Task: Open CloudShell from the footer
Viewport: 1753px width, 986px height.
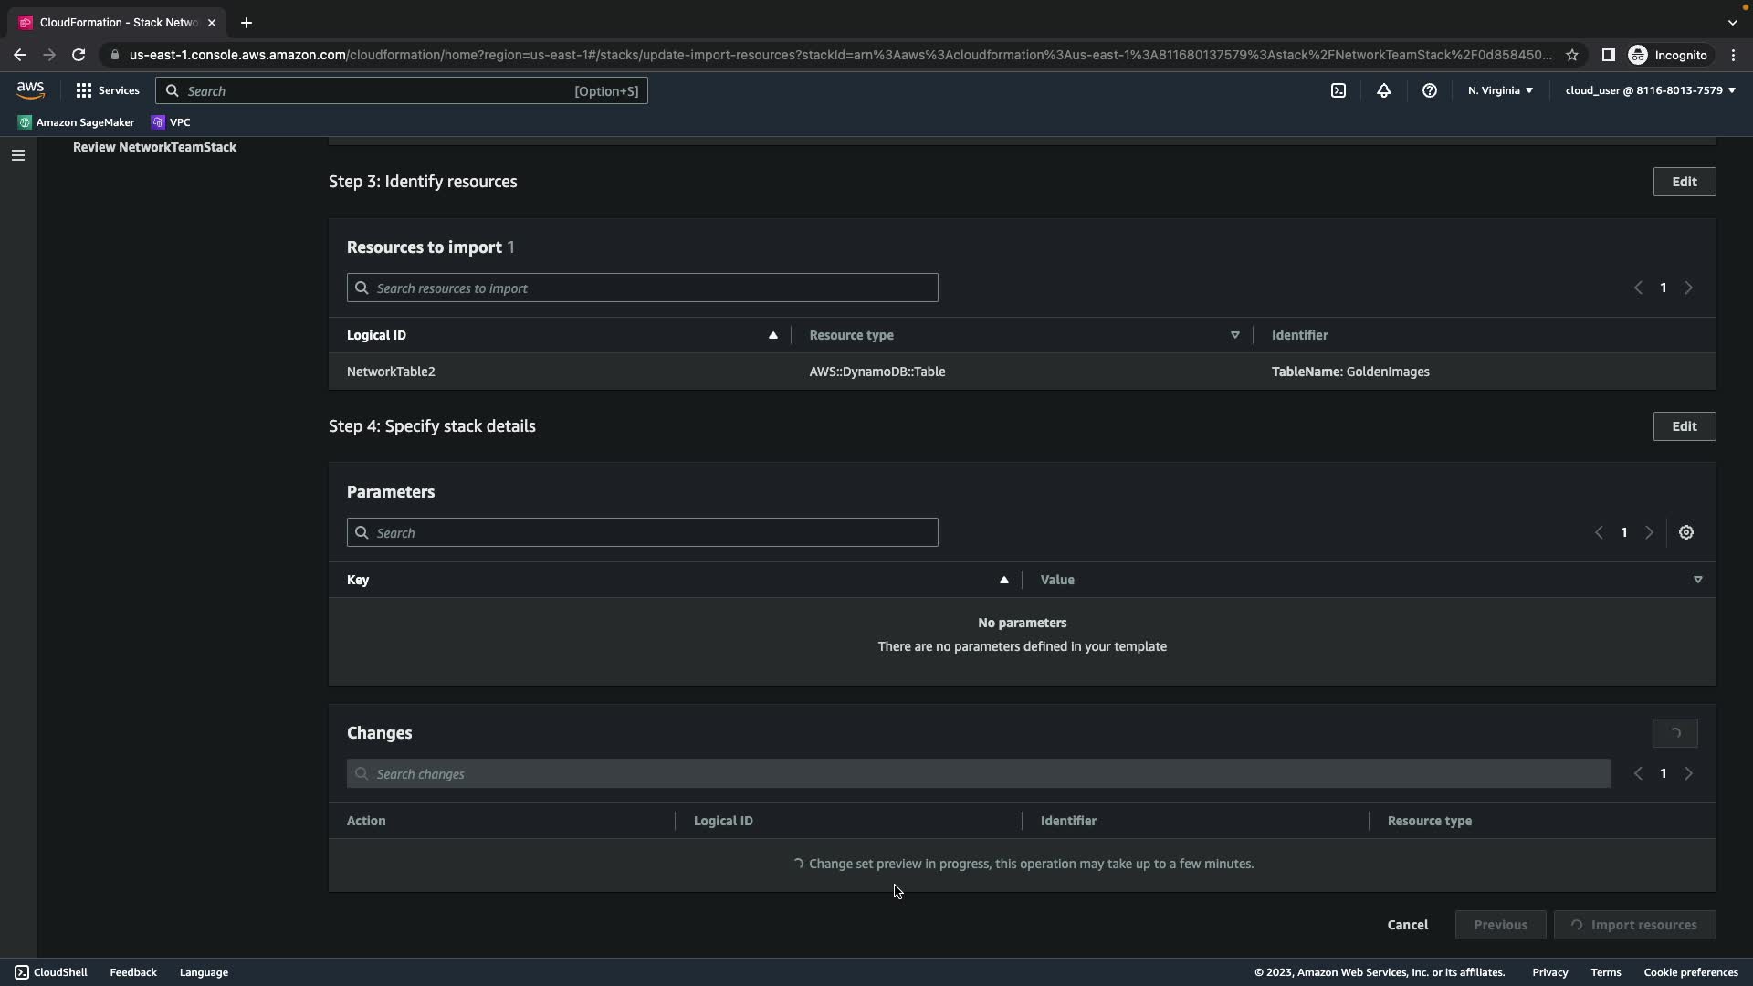Action: tap(51, 972)
